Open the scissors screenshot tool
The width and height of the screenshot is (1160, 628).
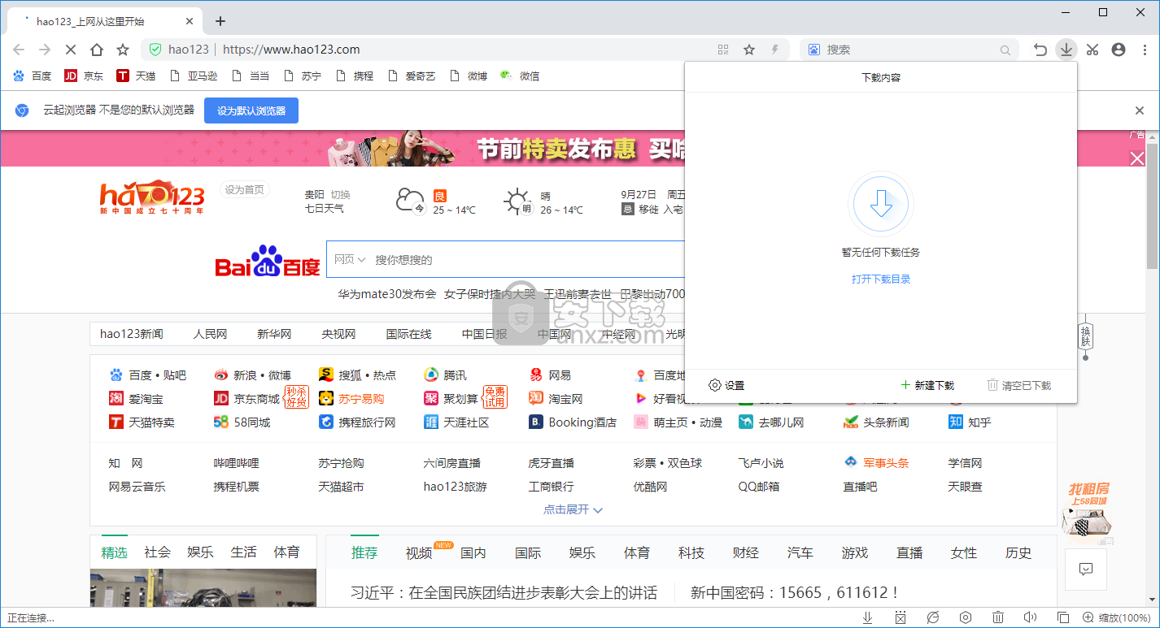point(1092,50)
